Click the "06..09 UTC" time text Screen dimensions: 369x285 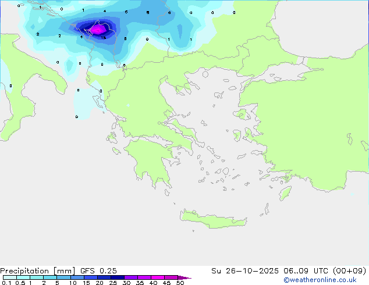(x=306, y=271)
